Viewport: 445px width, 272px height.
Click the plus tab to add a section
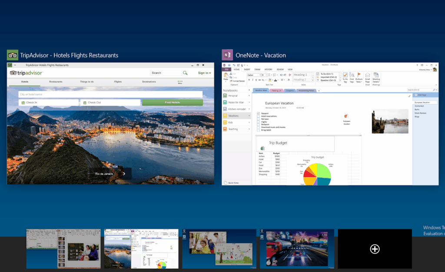tap(319, 91)
